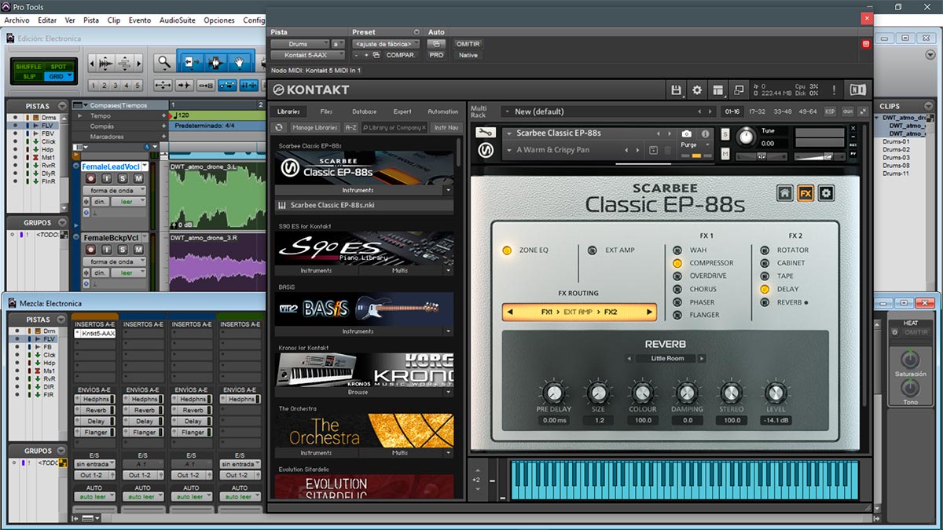Viewport: 943px width, 530px height.
Task: Click the Kontakt minimized view icon
Action: point(739,90)
